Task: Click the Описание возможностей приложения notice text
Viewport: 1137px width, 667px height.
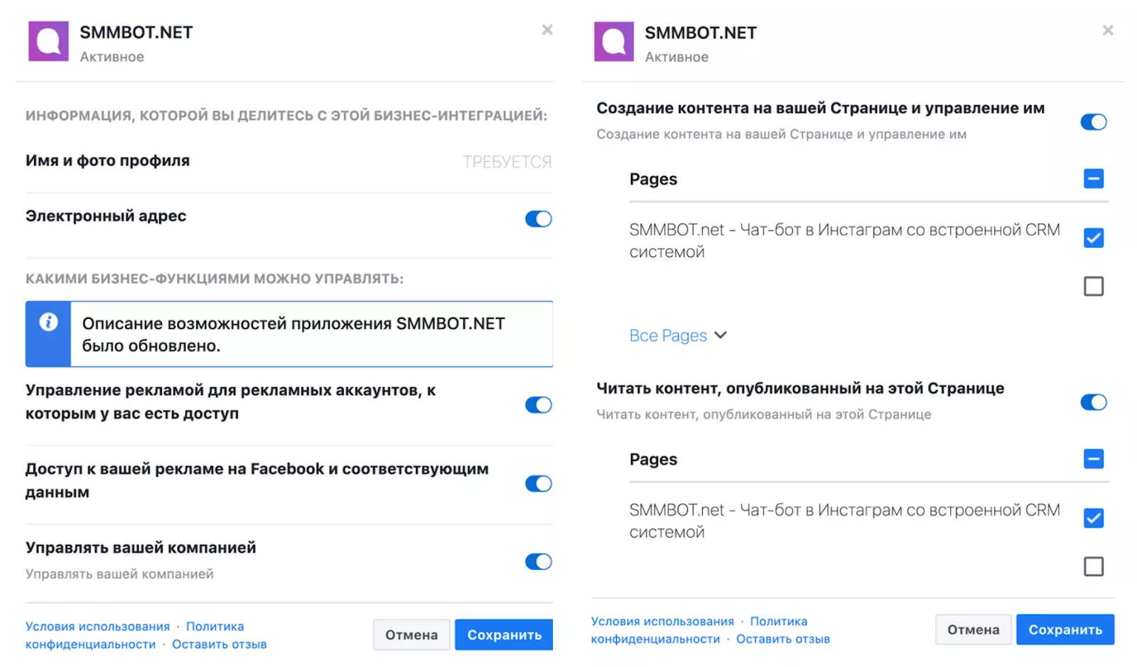Action: (293, 335)
